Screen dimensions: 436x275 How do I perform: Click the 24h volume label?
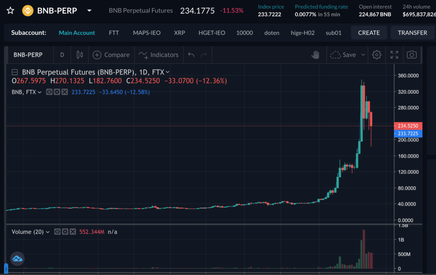click(416, 7)
